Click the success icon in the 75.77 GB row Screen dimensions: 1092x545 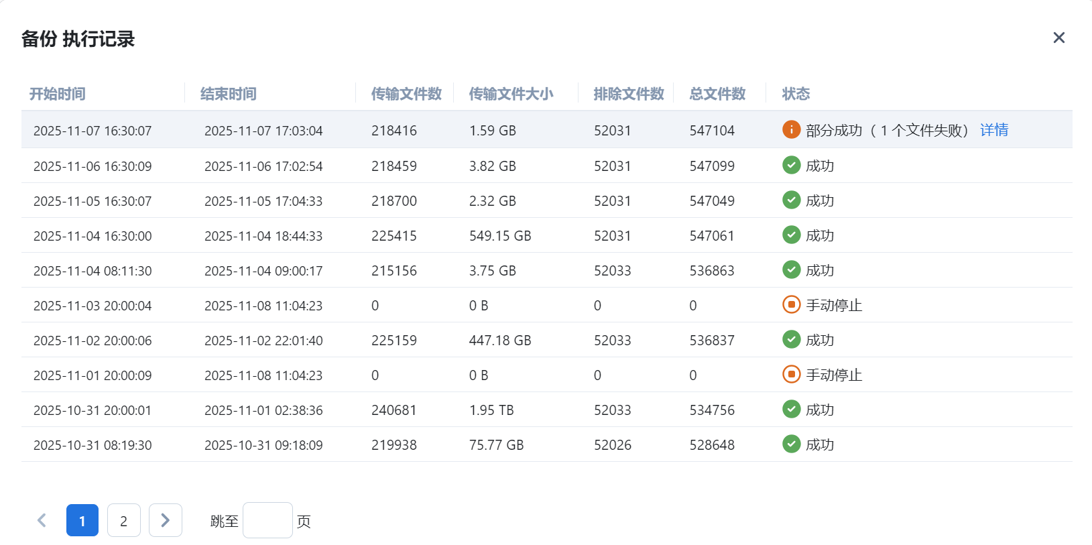[791, 444]
